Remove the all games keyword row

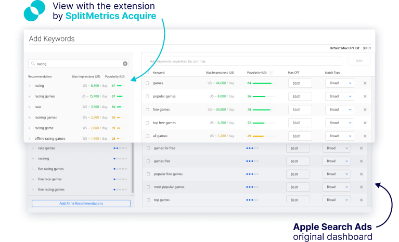click(x=365, y=136)
